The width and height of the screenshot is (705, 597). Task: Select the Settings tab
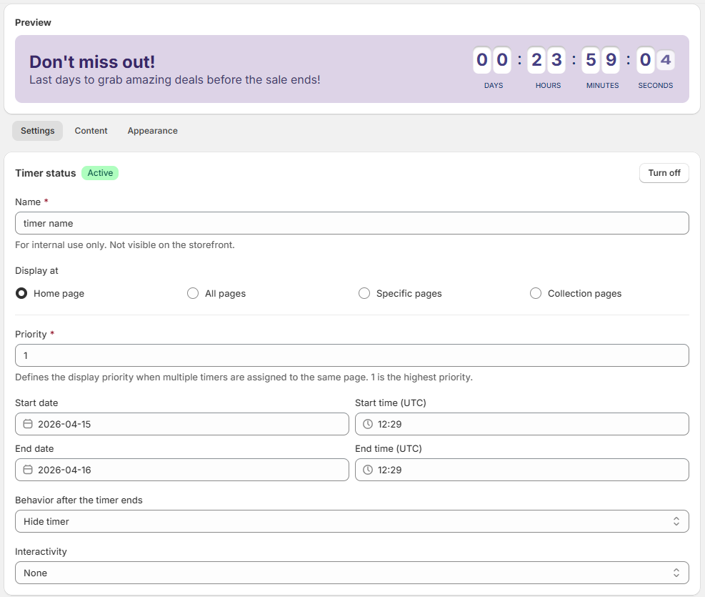click(37, 131)
